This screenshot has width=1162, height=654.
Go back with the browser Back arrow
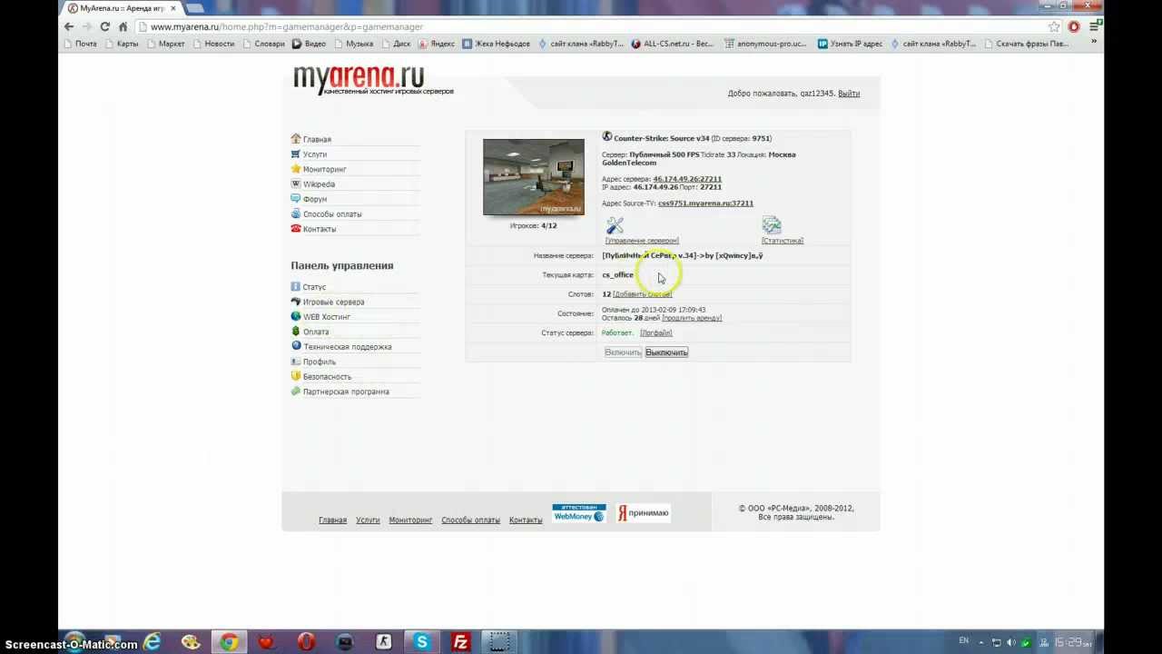pos(69,26)
